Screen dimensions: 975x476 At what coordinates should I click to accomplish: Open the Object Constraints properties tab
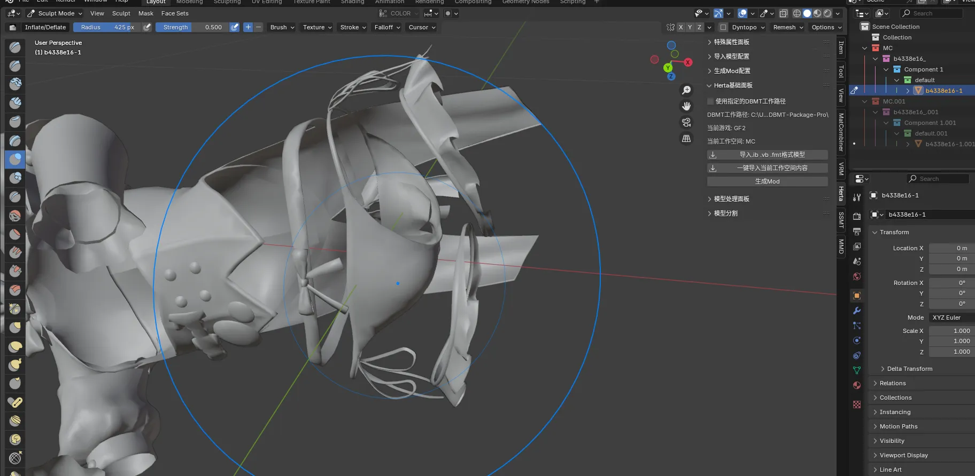857,355
